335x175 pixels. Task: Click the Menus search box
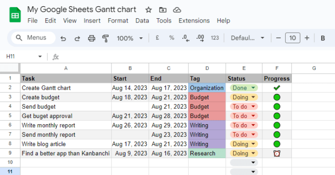[33, 38]
